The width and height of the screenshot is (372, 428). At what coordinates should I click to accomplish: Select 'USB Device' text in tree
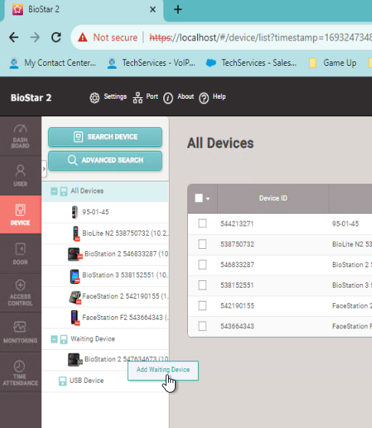87,381
